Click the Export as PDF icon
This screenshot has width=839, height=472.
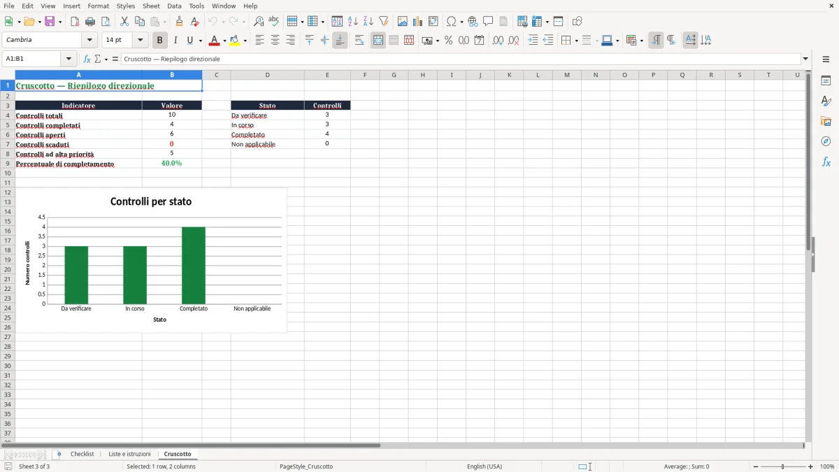75,22
